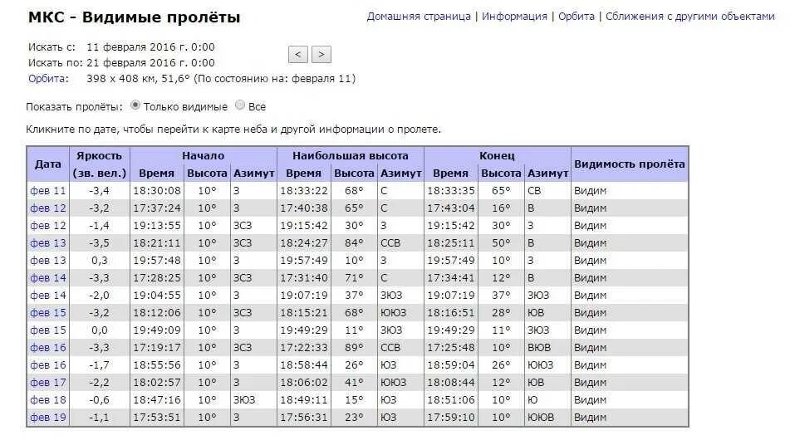Screen dimensions: 790x445
Task: Click end time 17:59:10
Action: point(451,418)
